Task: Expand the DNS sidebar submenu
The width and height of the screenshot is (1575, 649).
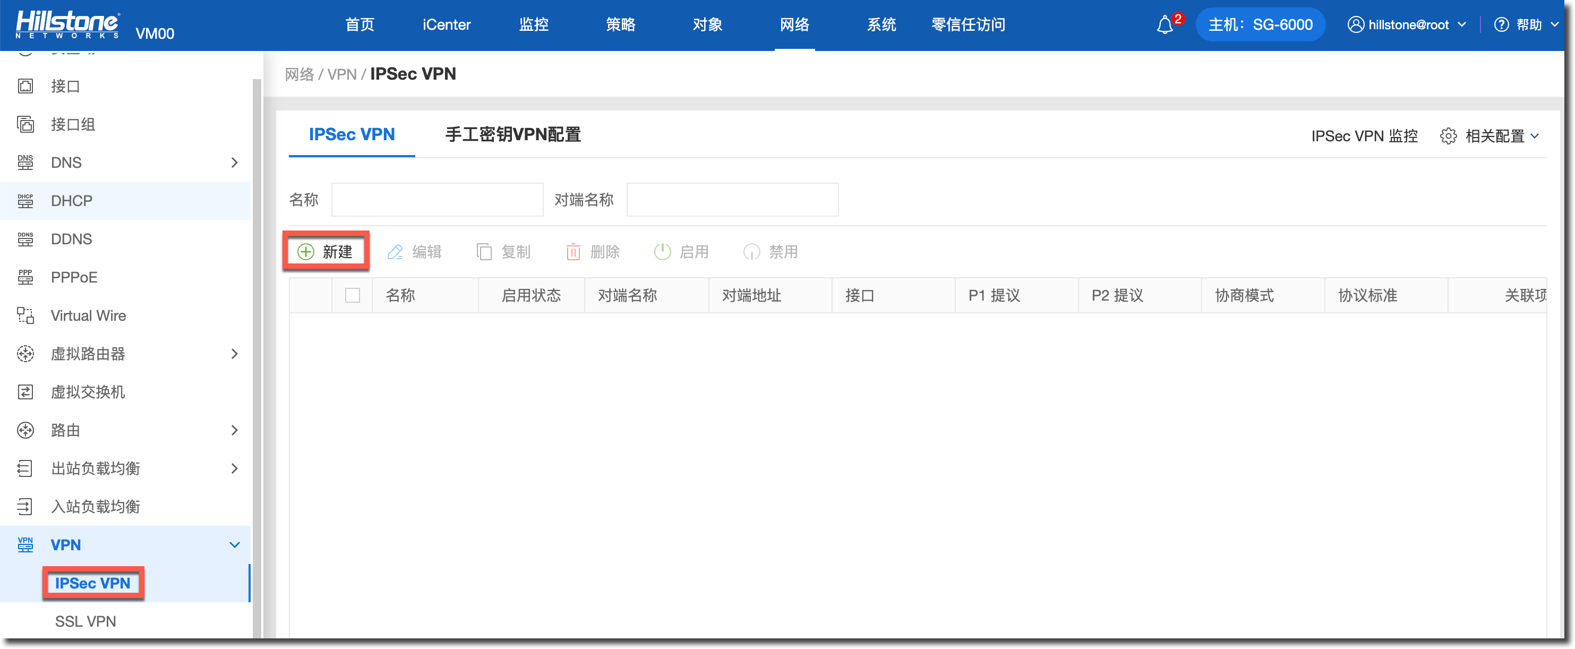Action: pyautogui.click(x=234, y=163)
